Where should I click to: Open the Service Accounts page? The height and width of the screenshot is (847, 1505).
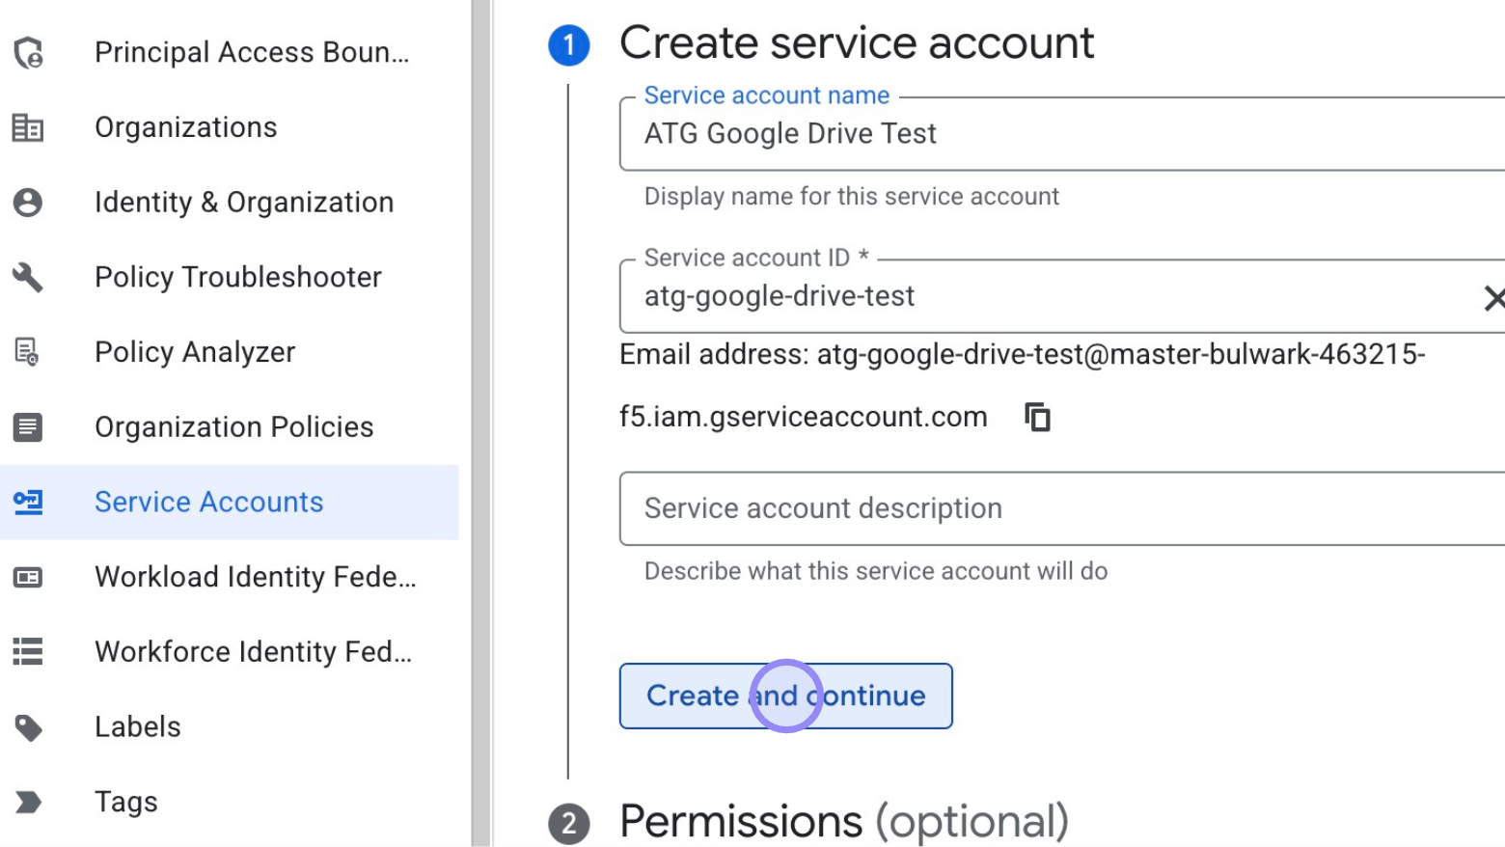(x=208, y=502)
